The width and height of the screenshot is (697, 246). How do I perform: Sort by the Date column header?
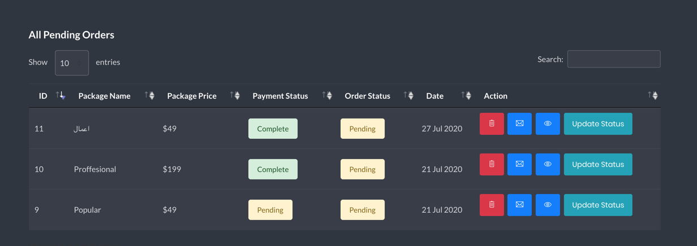click(x=434, y=96)
